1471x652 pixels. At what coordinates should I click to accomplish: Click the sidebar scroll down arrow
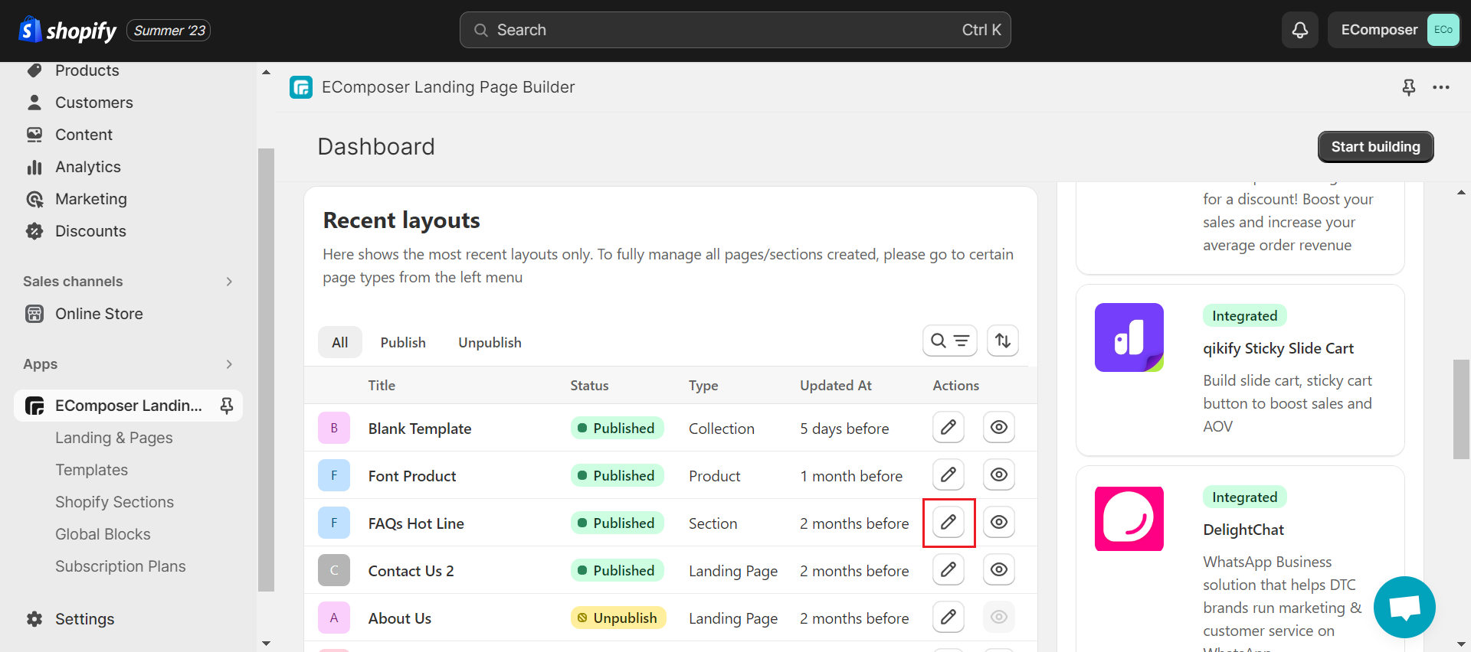(x=266, y=643)
